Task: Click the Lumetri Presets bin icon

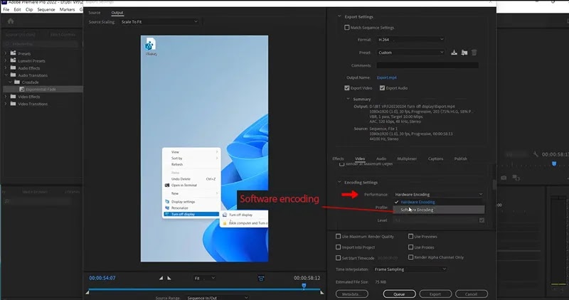Action: [x=14, y=60]
